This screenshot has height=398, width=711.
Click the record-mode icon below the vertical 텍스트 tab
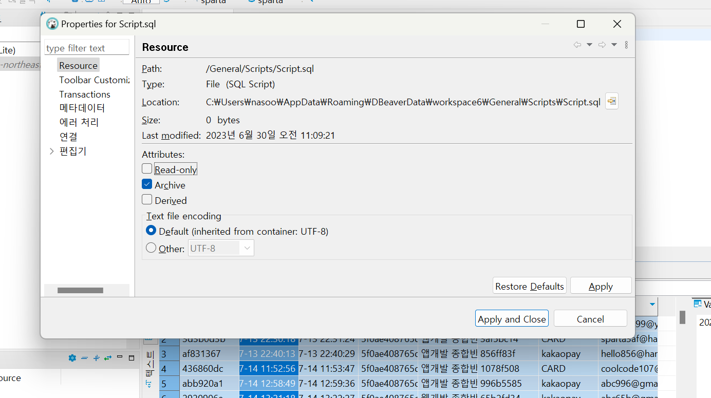148,383
